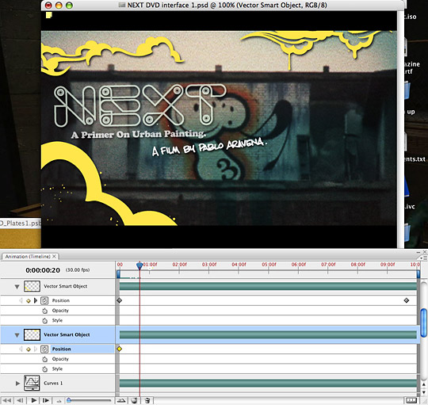Jump to the first frame
Image resolution: width=428 pixels, height=405 pixels.
[x=7, y=400]
